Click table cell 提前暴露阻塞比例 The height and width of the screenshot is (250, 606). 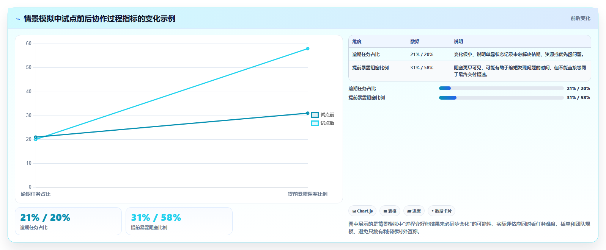[370, 68]
